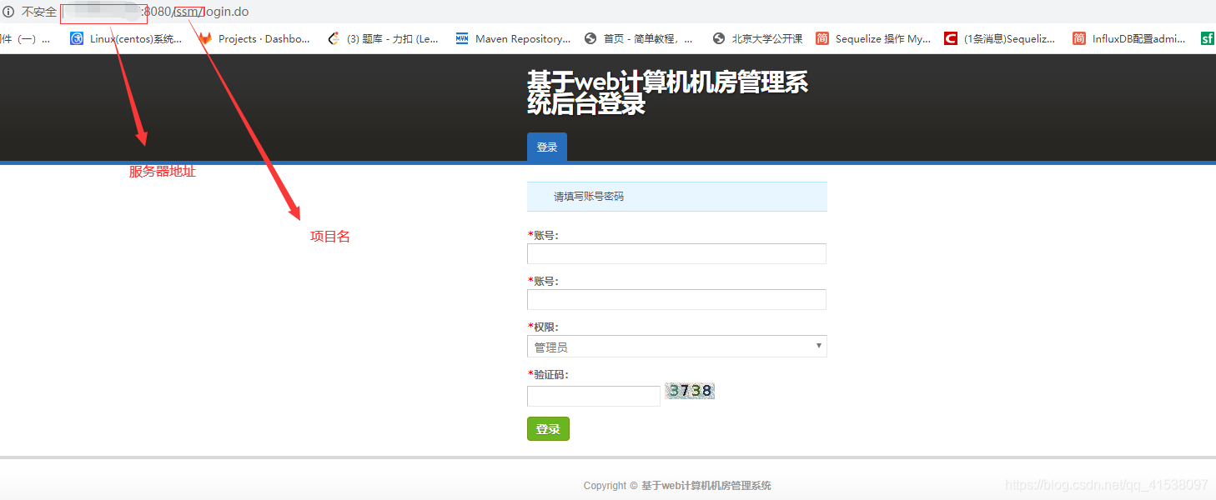The image size is (1216, 500).
Task: Open the Maven Repository bookmark
Action: pos(513,38)
